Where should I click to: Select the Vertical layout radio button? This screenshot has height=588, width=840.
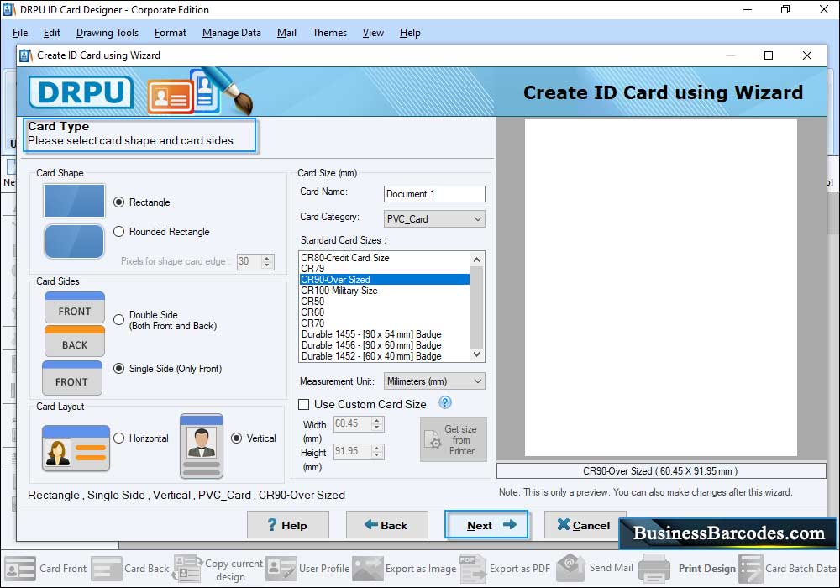click(236, 438)
